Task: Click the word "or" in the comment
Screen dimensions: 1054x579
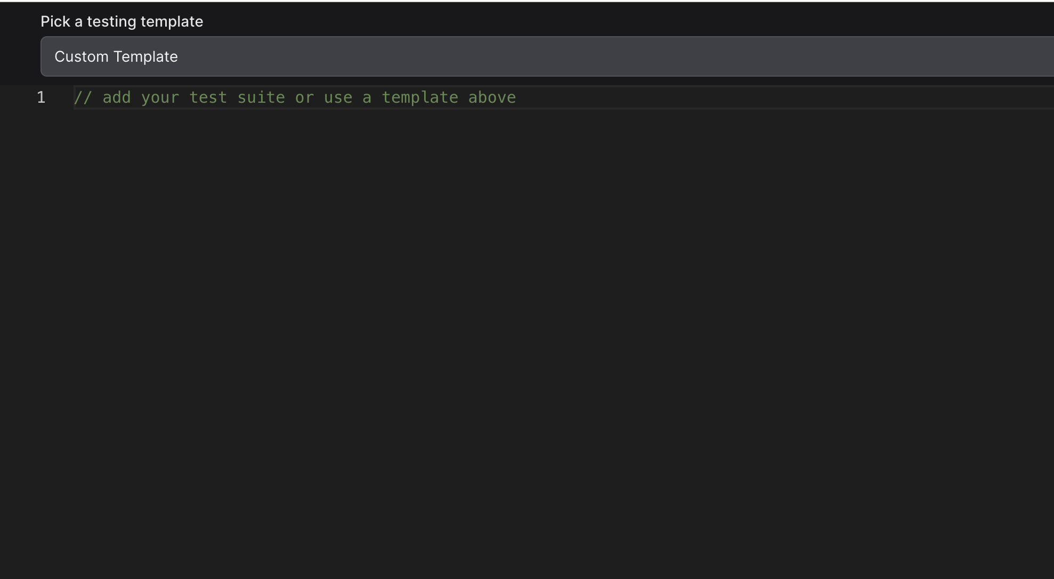Action: (x=304, y=97)
